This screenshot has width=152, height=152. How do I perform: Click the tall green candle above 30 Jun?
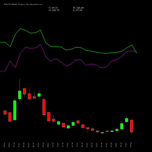click(15, 110)
